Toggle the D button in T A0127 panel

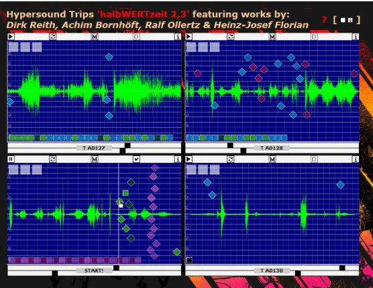136,37
